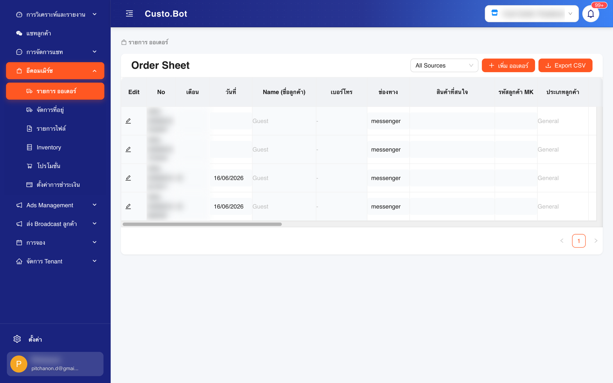613x383 pixels.
Task: Open notifications bell icon
Action: tap(591, 14)
